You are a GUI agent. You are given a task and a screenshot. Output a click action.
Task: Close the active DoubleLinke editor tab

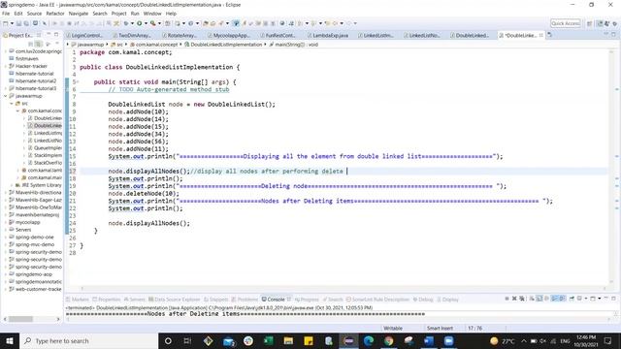click(541, 35)
